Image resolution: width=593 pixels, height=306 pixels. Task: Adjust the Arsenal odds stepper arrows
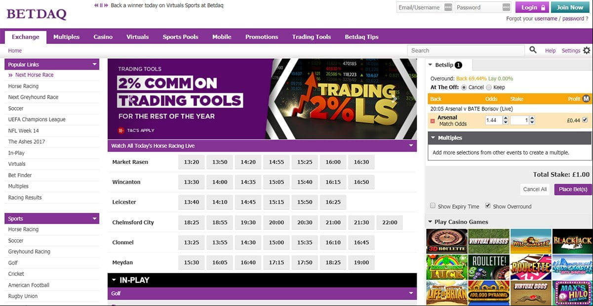point(506,120)
